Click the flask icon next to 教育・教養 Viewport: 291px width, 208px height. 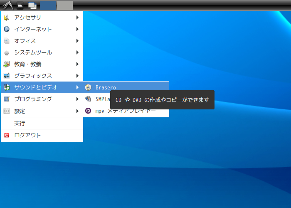pyautogui.click(x=7, y=64)
